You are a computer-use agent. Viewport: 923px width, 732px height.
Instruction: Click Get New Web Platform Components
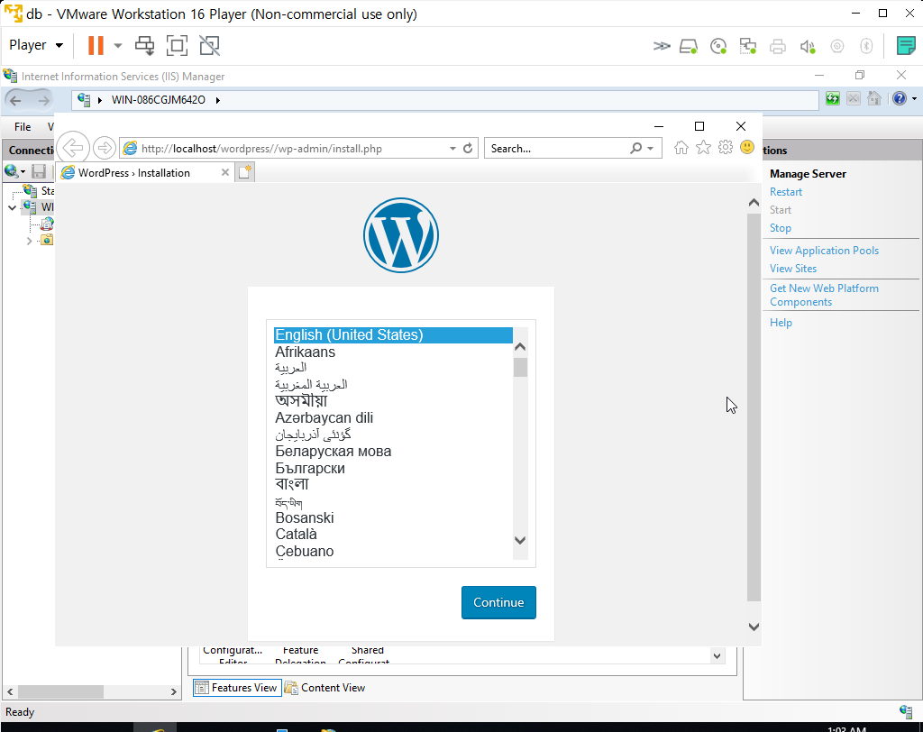824,295
